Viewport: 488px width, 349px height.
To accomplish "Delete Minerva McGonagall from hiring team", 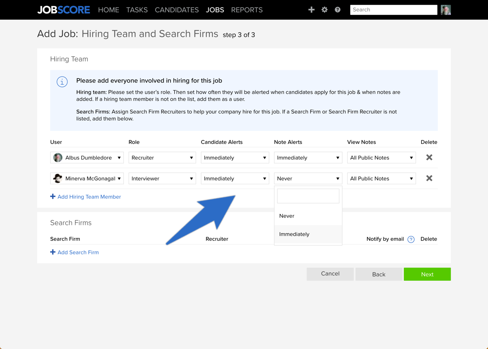I will [429, 178].
